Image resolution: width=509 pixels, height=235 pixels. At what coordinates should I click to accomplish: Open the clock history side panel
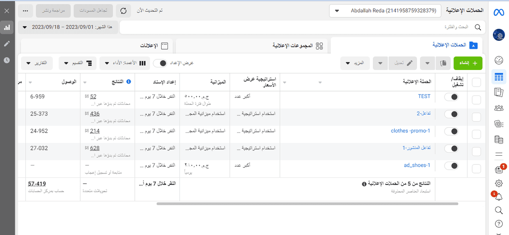[7, 60]
